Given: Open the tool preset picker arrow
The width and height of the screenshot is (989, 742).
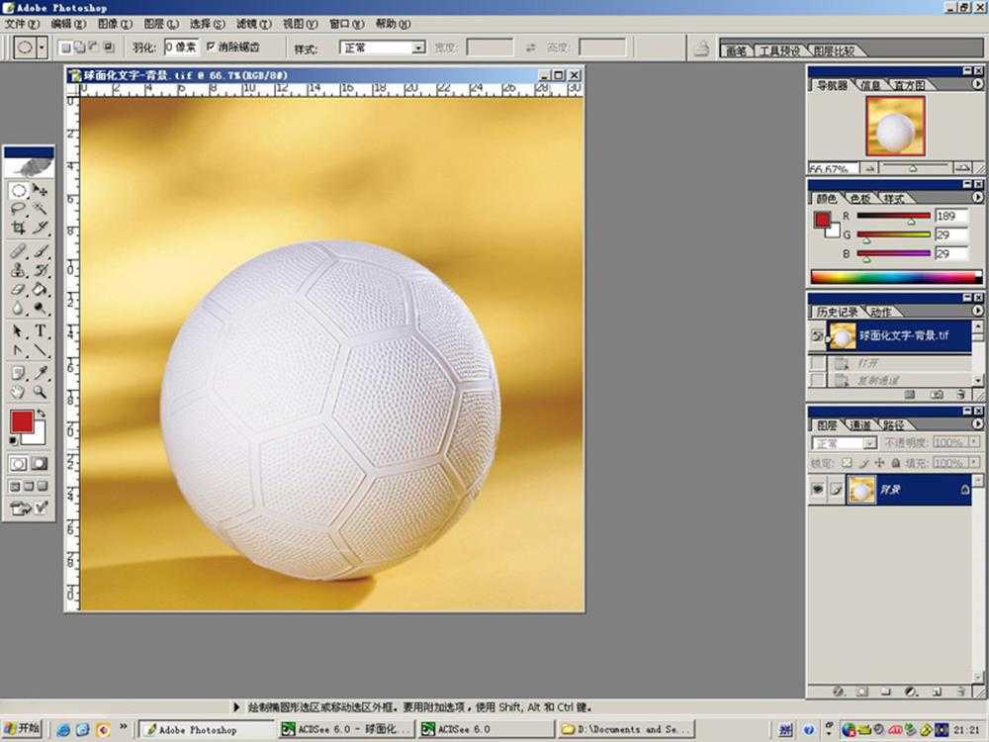Looking at the screenshot, I should [43, 47].
